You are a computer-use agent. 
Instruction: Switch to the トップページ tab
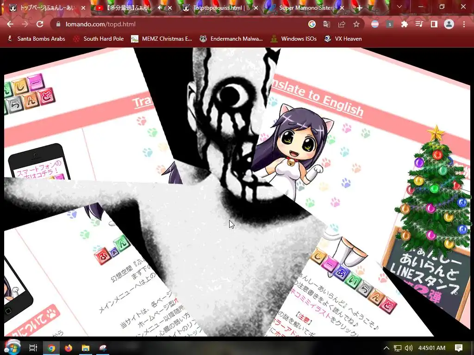pos(46,8)
